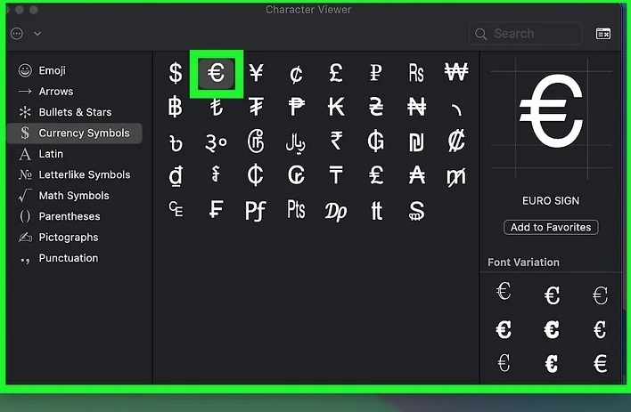631x412 pixels.
Task: Choose the first euro font variation
Action: (504, 291)
